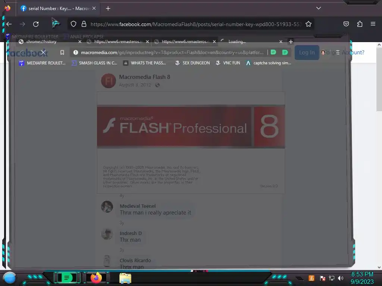Open Clovis Ricardo commenter profile
The width and height of the screenshot is (382, 286).
click(135, 260)
